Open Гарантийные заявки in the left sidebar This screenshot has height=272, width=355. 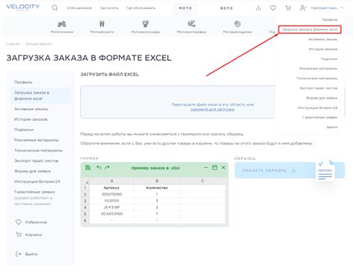pyautogui.click(x=34, y=192)
